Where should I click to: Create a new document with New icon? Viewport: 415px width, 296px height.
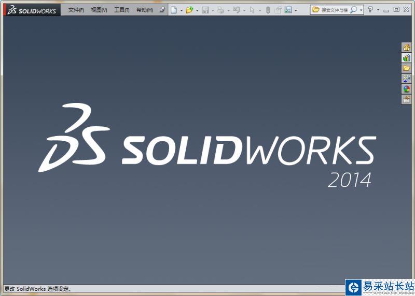174,10
